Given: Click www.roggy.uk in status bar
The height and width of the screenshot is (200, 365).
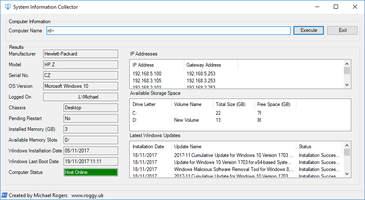Looking at the screenshot, I should point(88,195).
